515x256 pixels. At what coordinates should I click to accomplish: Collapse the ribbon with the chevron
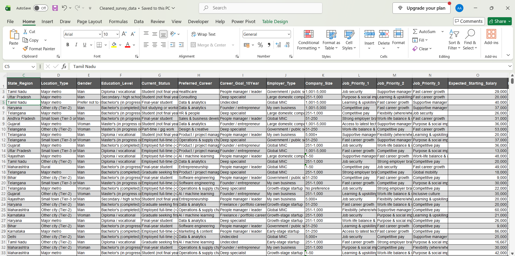[508, 55]
